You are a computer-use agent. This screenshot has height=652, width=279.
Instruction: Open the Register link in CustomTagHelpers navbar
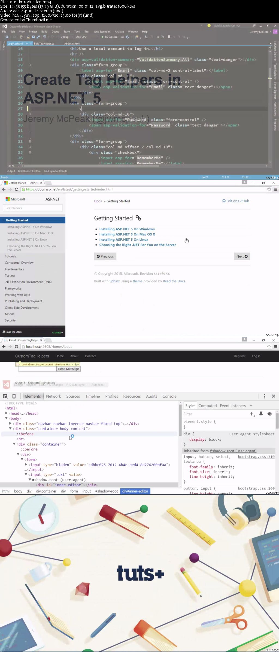pyautogui.click(x=239, y=356)
